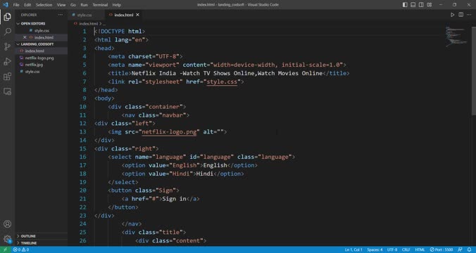Open the Run and Debug view
The width and height of the screenshot is (476, 253).
(x=7, y=62)
